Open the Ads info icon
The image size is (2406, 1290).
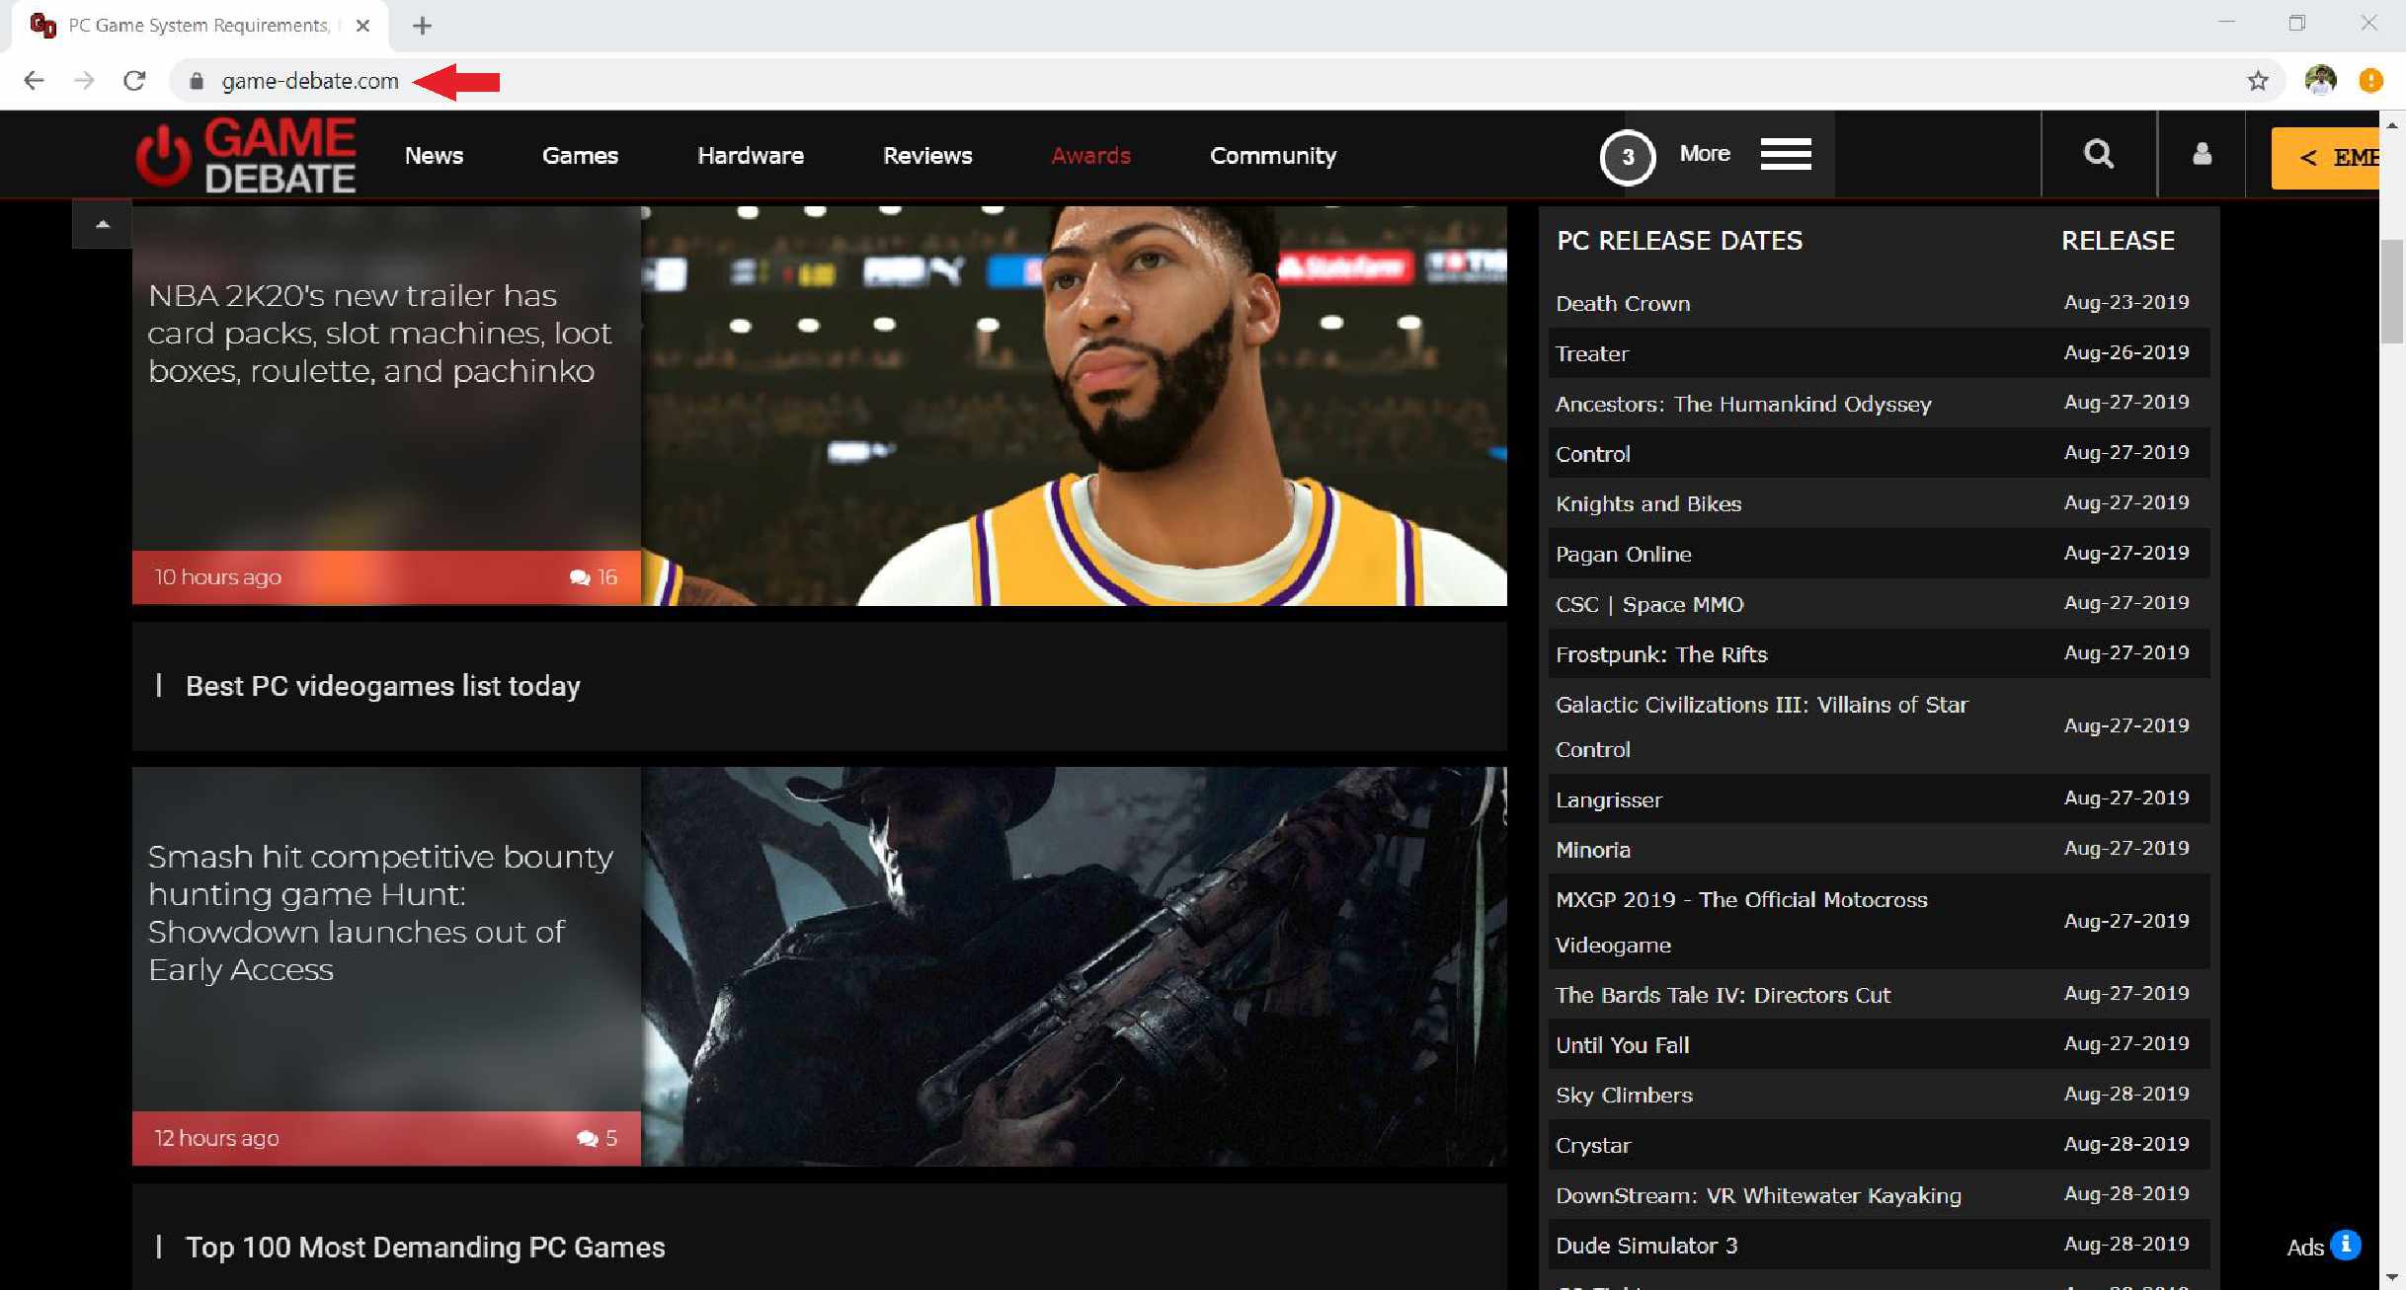tap(2346, 1245)
